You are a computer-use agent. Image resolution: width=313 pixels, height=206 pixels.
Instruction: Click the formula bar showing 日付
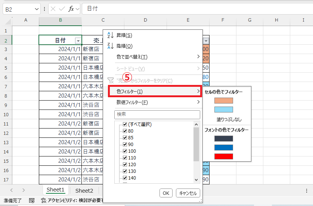(x=198, y=9)
